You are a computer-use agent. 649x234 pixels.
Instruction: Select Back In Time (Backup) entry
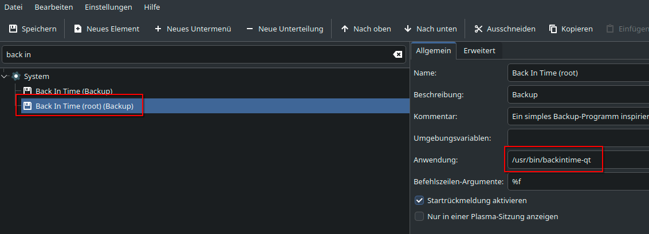pos(74,91)
